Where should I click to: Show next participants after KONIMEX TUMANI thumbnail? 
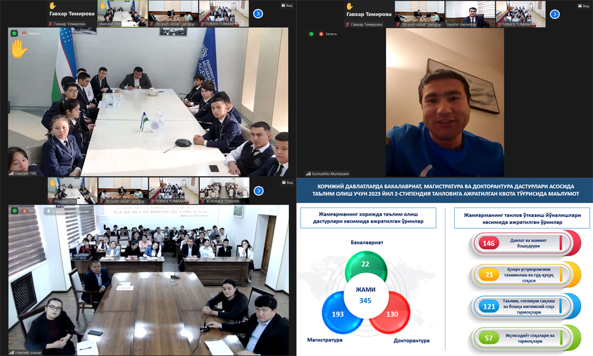(258, 191)
